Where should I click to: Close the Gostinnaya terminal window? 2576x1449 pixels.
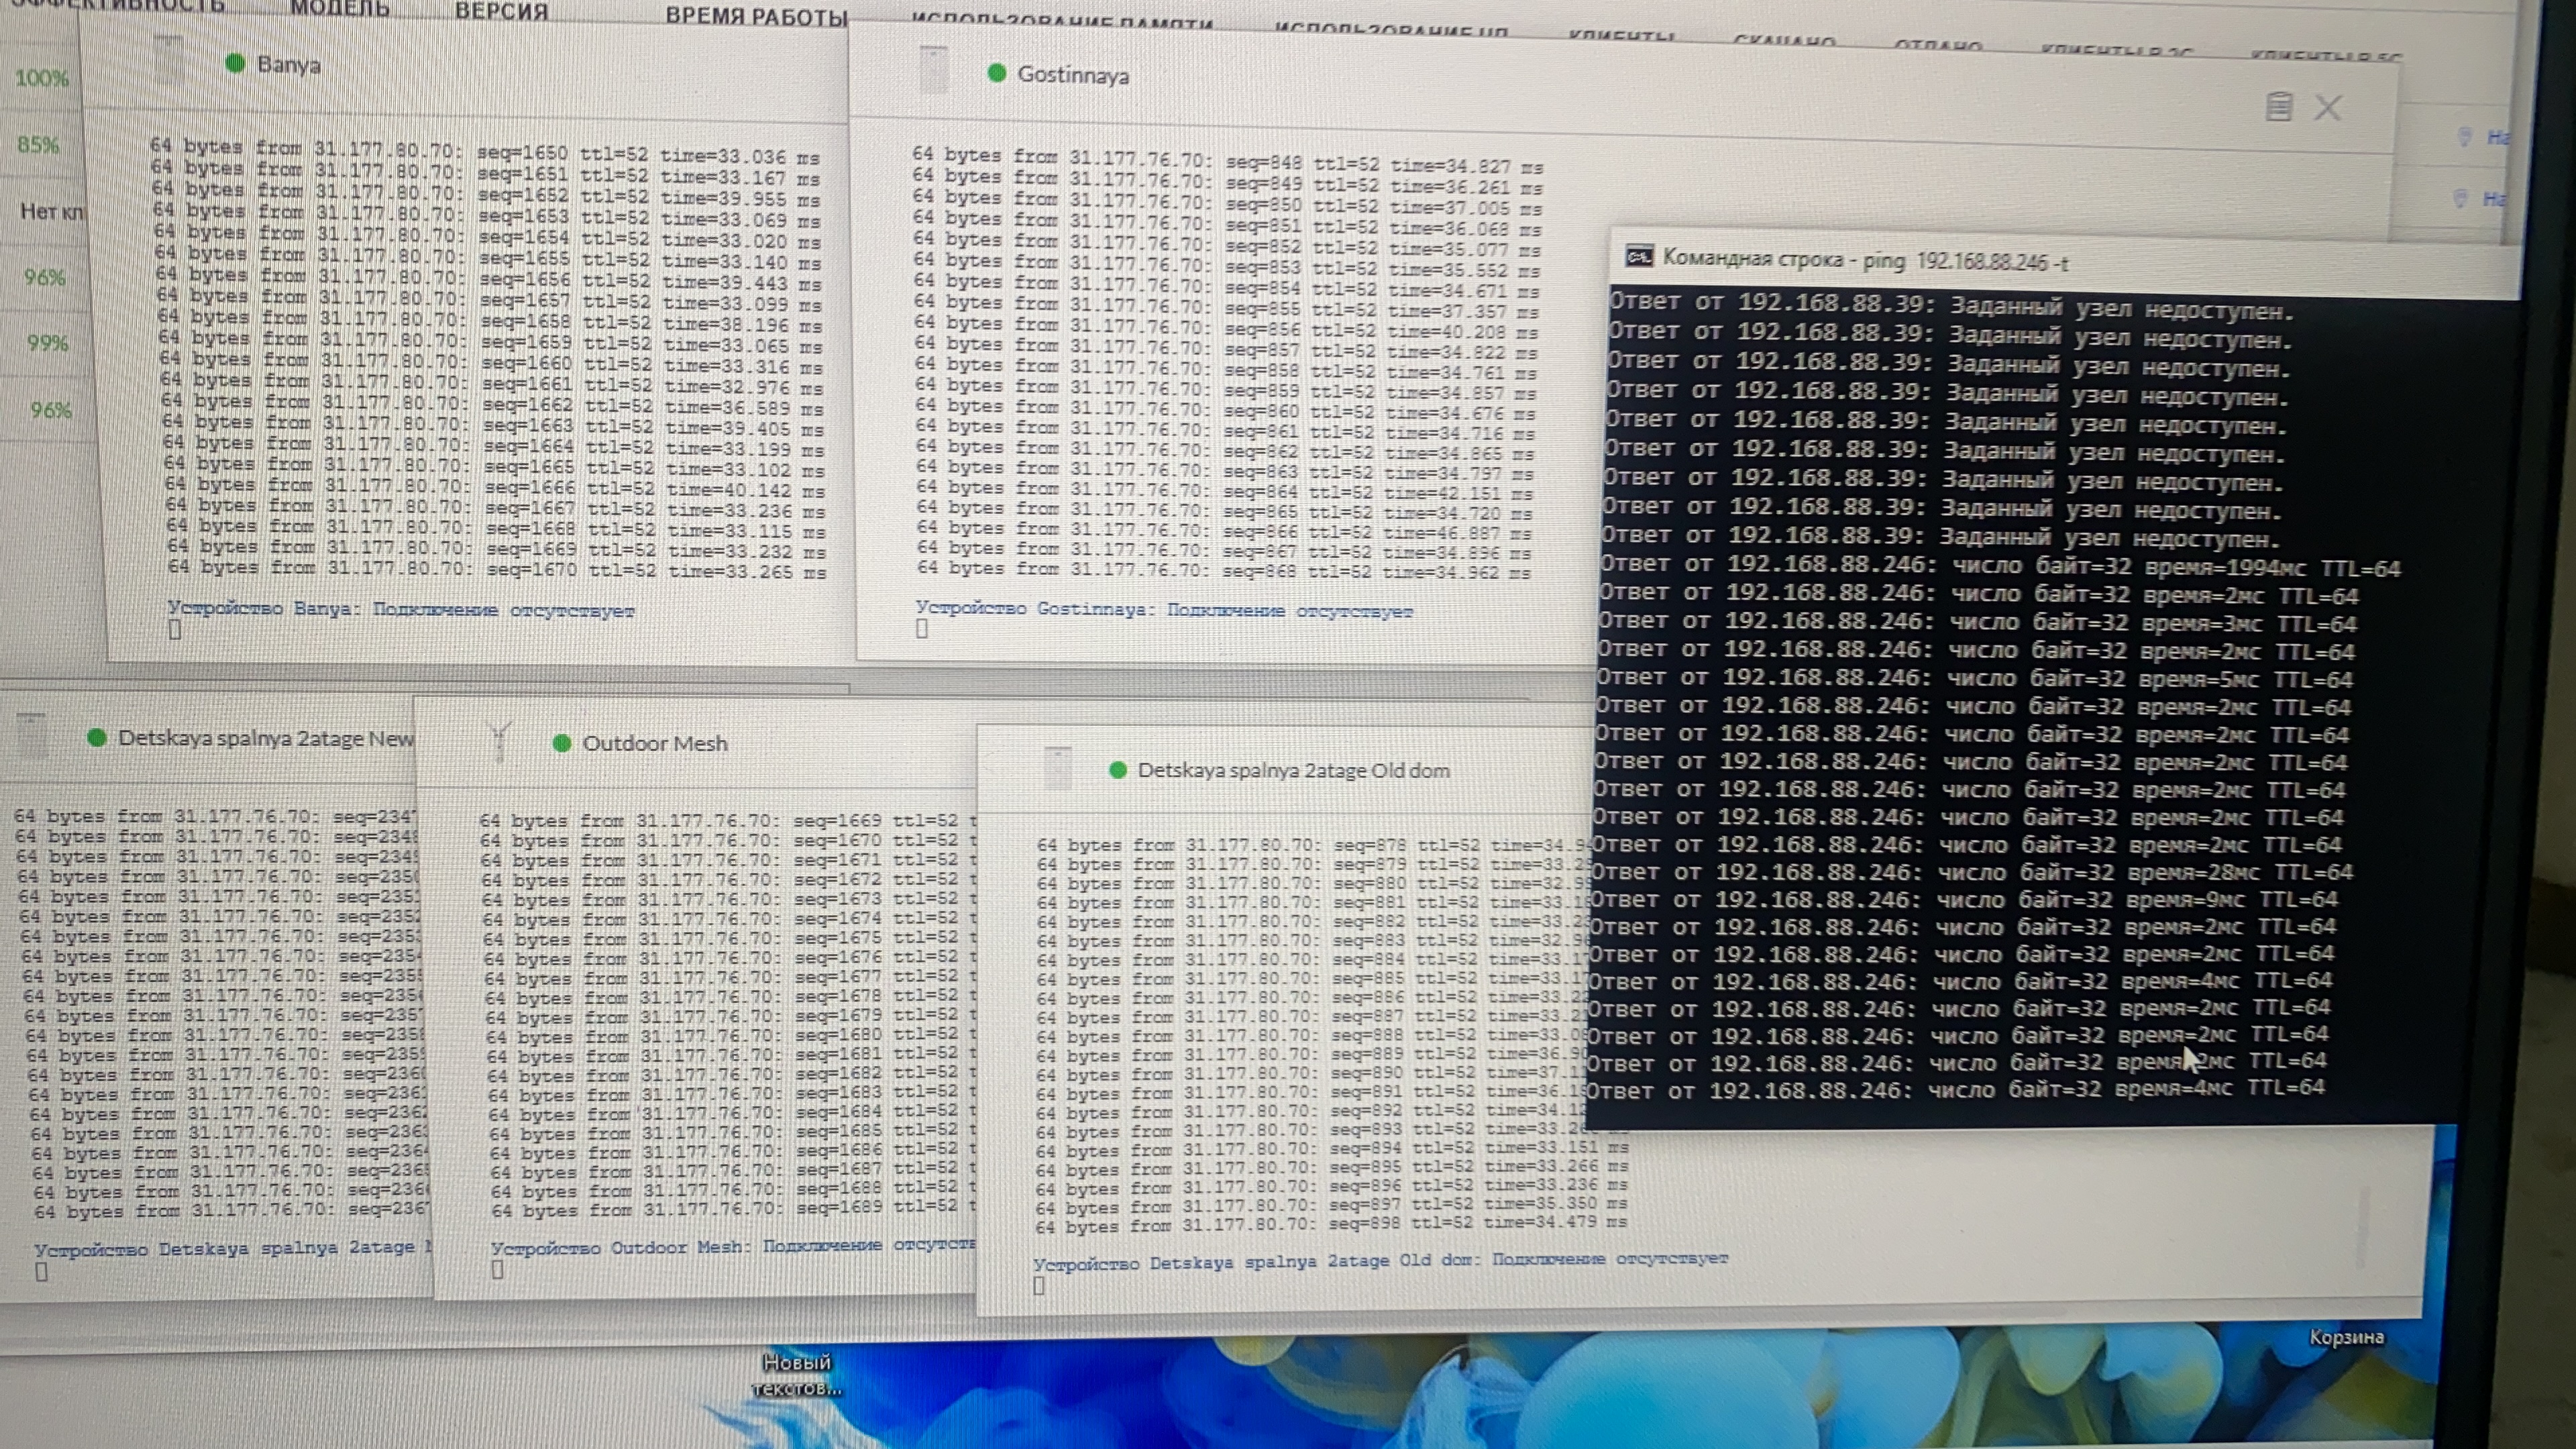pyautogui.click(x=2328, y=107)
